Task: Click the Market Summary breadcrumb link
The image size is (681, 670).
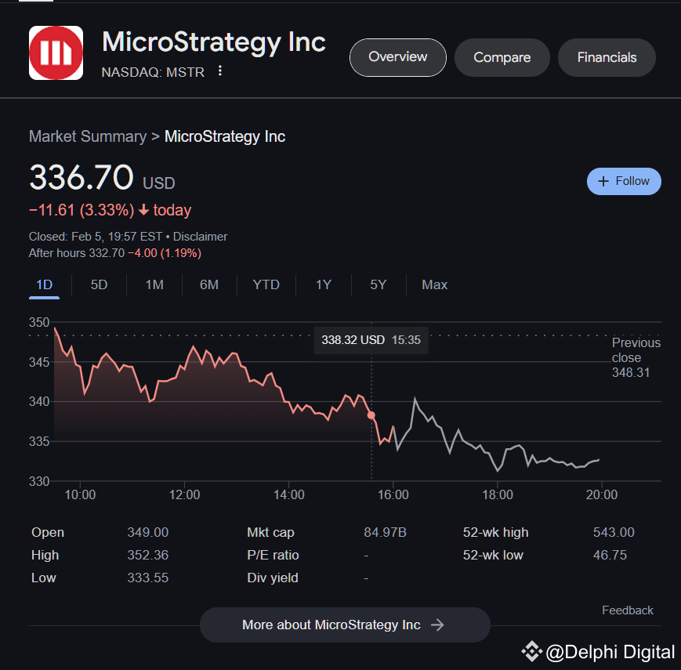Action: (88, 136)
